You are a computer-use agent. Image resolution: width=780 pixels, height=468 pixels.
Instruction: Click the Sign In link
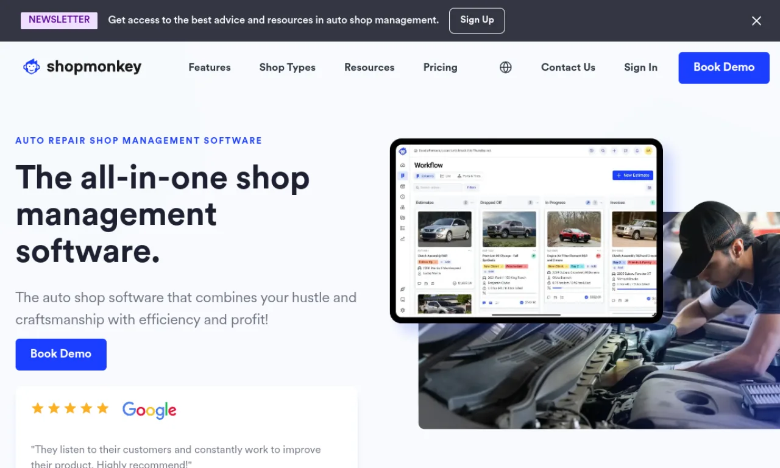click(x=640, y=68)
